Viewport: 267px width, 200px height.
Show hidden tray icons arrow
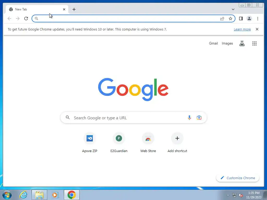click(x=228, y=195)
